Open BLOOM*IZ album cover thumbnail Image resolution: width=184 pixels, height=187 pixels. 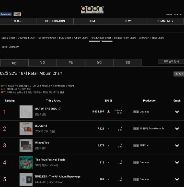tap(26, 129)
